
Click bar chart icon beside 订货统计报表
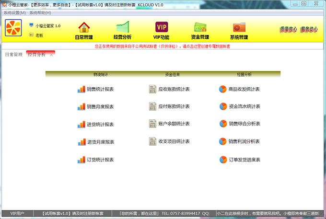pyautogui.click(x=81, y=160)
